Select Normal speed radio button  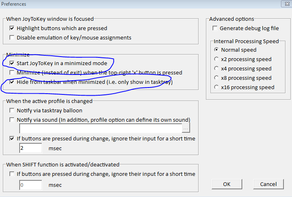217,50
